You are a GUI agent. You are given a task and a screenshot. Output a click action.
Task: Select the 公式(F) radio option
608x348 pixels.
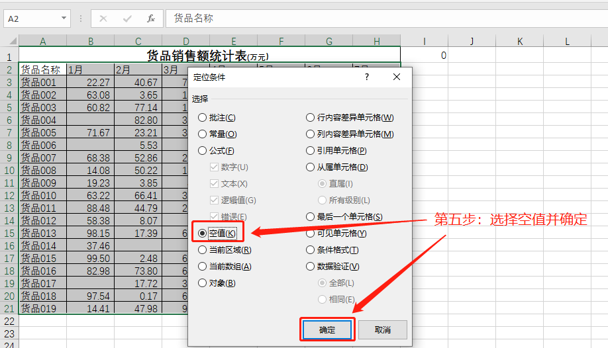[x=216, y=151]
